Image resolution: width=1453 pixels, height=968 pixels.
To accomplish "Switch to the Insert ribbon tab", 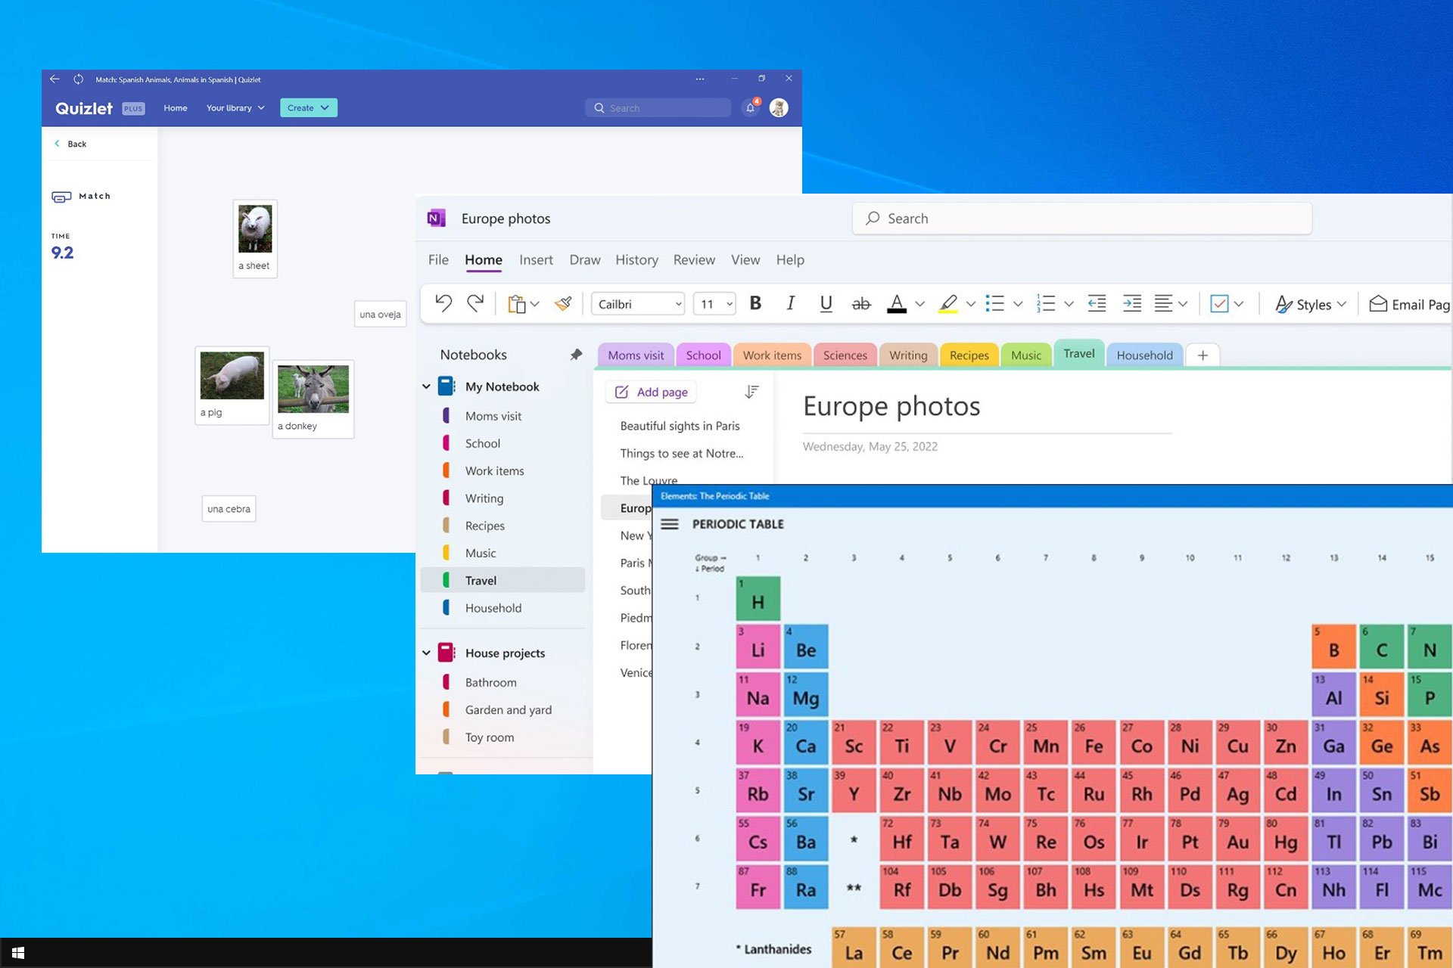I will pos(536,260).
